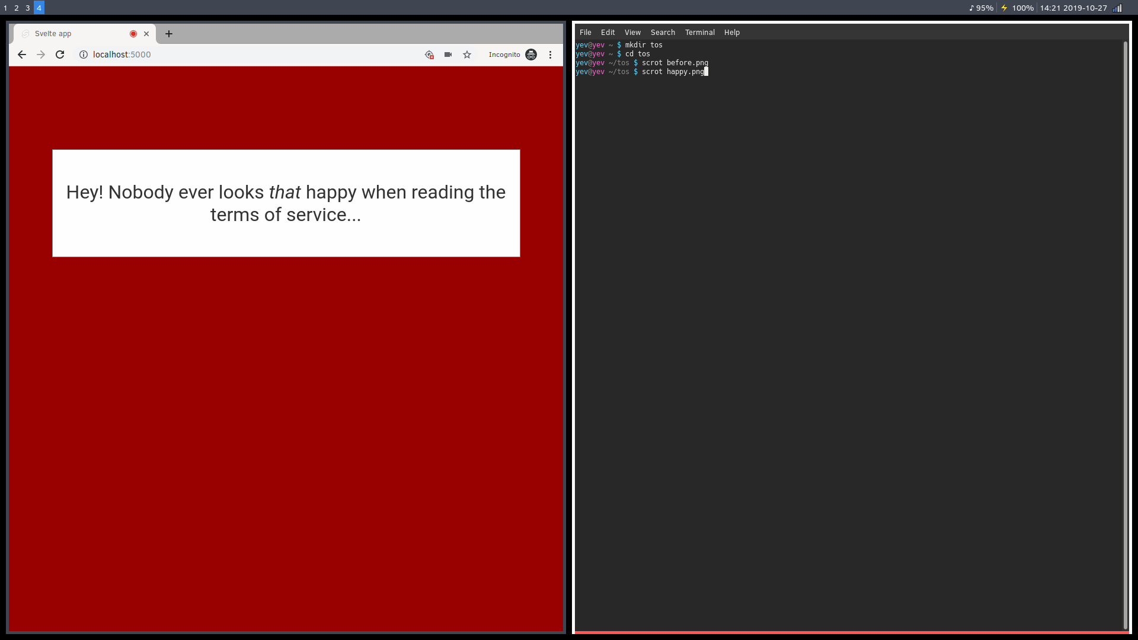Click the camera access icon in address bar
The width and height of the screenshot is (1138, 640).
[x=448, y=55]
